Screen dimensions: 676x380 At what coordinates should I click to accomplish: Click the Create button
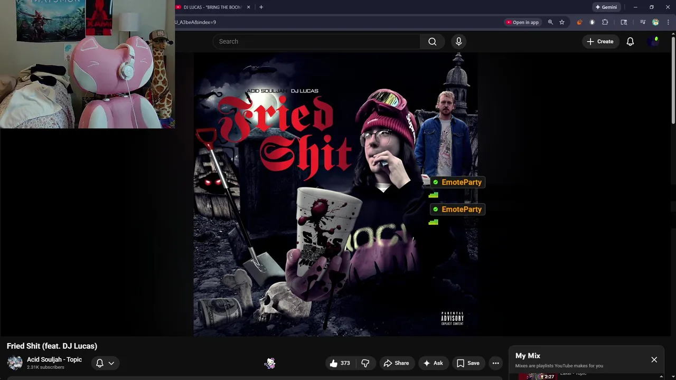tap(600, 41)
